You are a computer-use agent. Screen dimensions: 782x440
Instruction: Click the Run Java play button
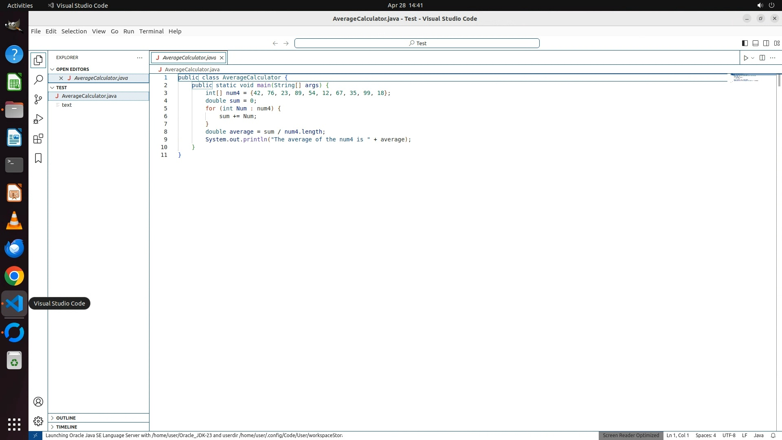(x=745, y=58)
